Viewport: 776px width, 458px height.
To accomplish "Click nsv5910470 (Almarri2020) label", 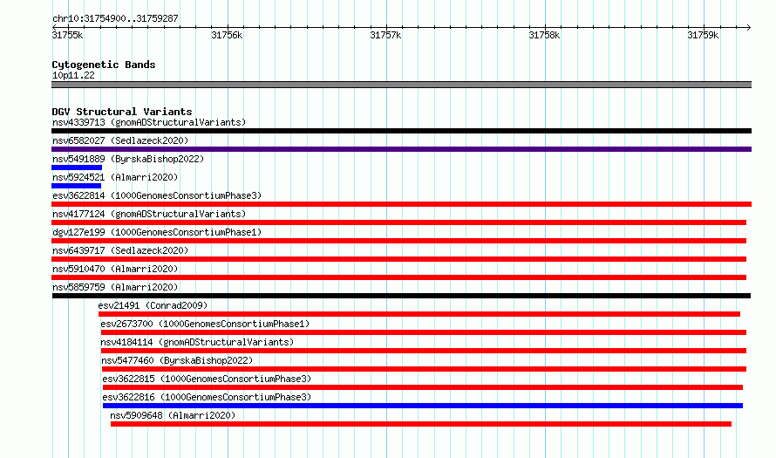I will pyautogui.click(x=115, y=269).
